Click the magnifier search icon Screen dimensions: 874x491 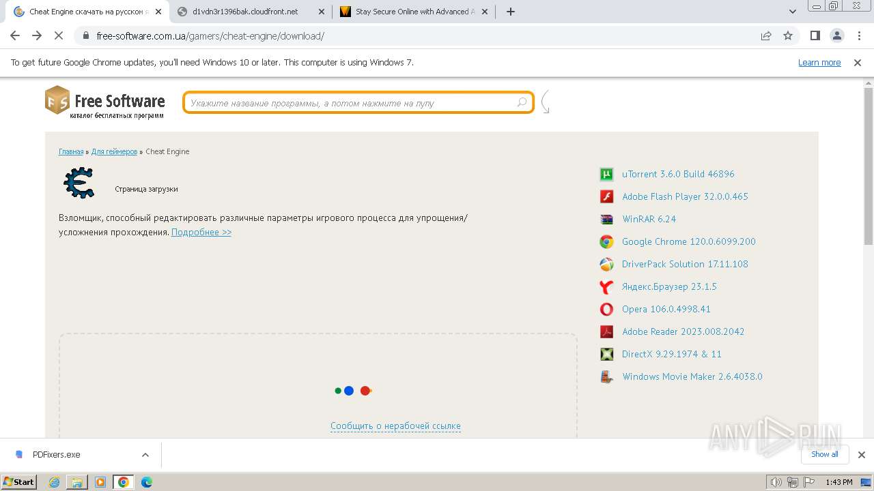point(522,103)
